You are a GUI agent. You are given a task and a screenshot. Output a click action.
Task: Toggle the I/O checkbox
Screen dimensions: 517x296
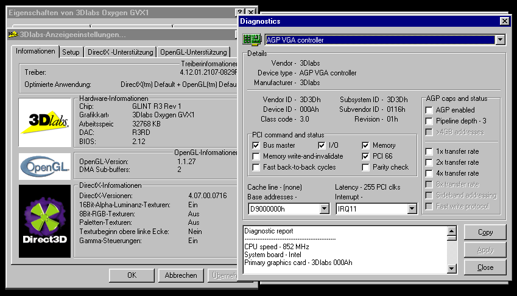point(322,145)
